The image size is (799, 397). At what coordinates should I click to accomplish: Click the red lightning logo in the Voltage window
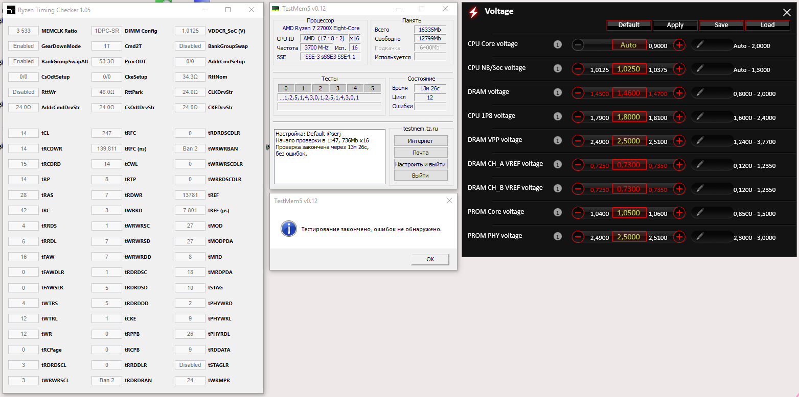click(x=474, y=12)
